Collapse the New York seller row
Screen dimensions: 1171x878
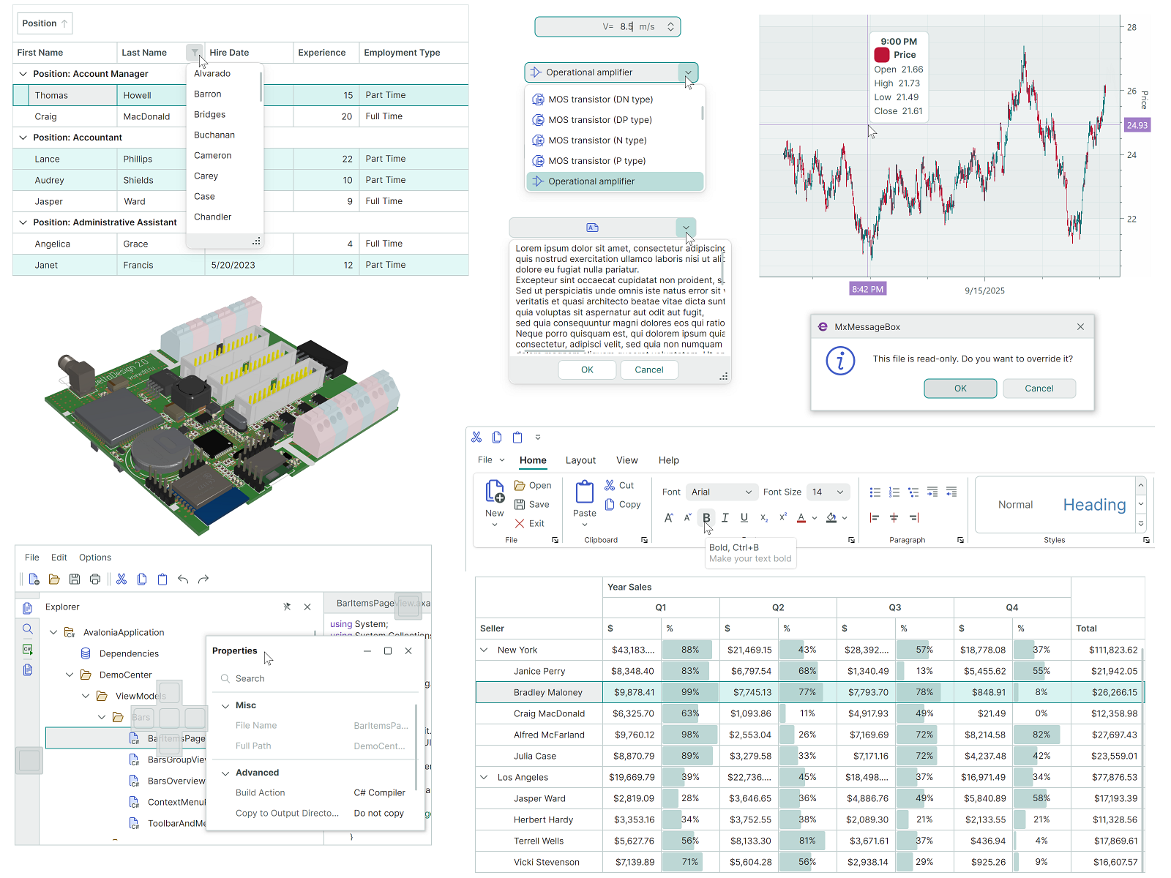click(x=484, y=650)
